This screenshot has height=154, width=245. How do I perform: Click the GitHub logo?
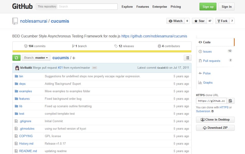pyautogui.click(x=22, y=6)
